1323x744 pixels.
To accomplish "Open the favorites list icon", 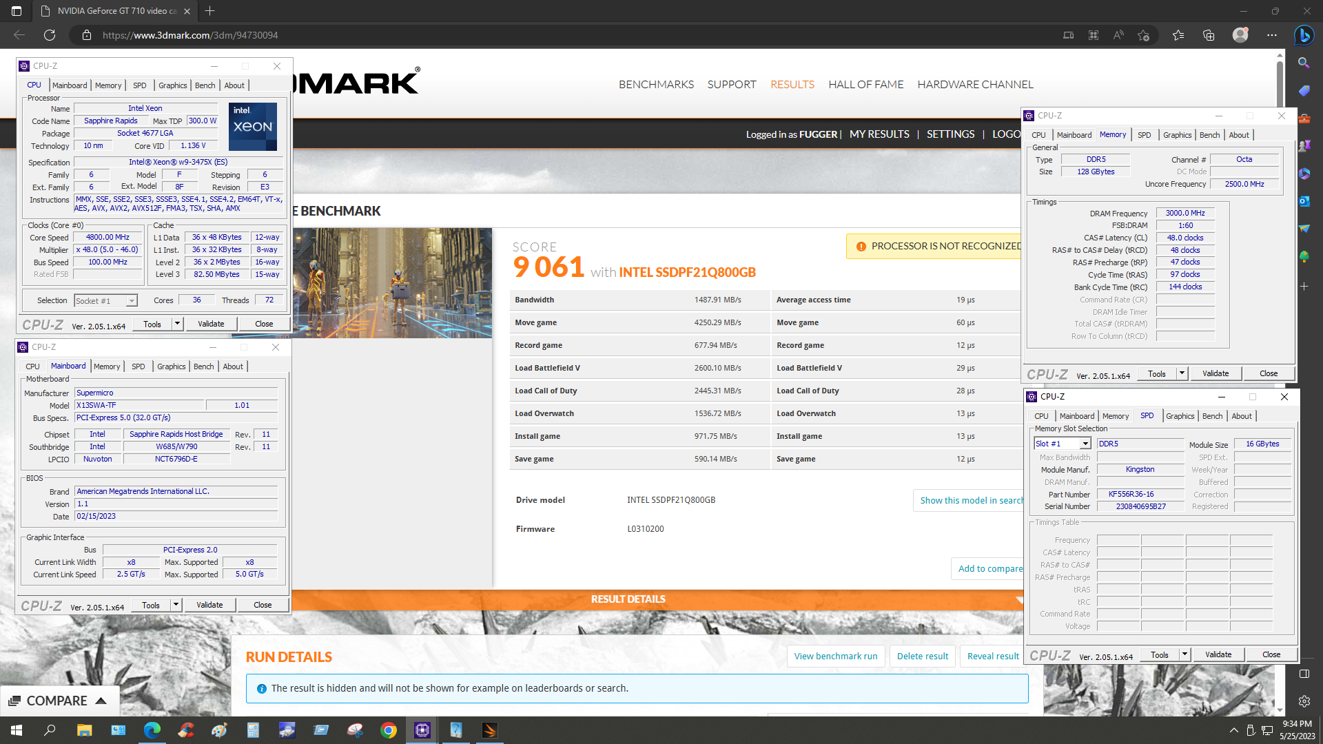I will (1178, 35).
